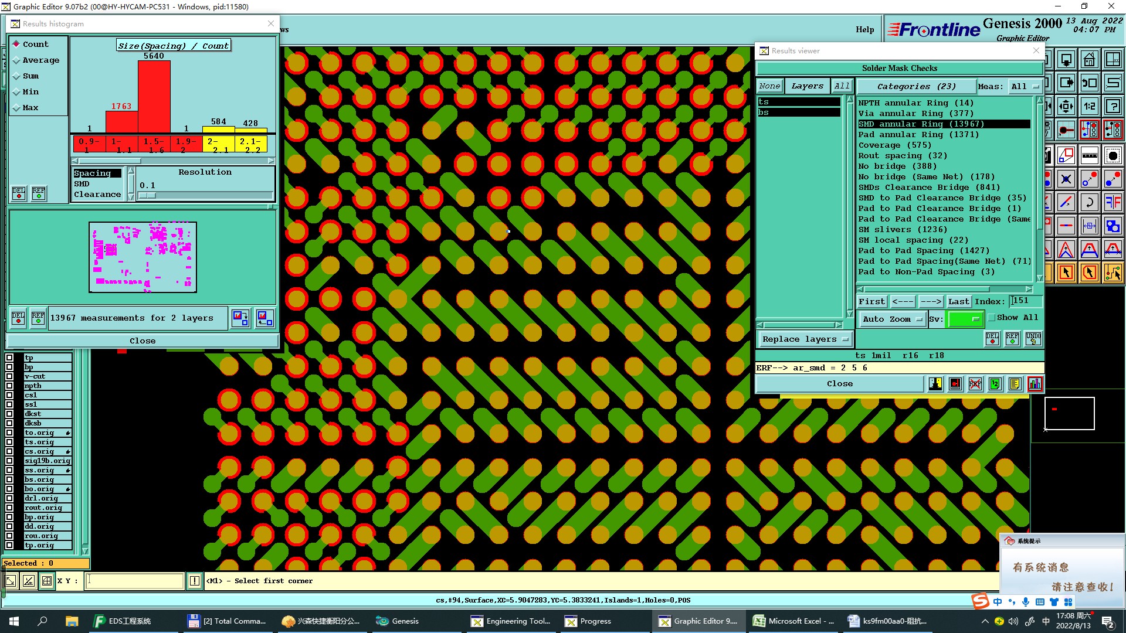Adjust the Resolution slider
Image resolution: width=1126 pixels, height=633 pixels.
147,196
